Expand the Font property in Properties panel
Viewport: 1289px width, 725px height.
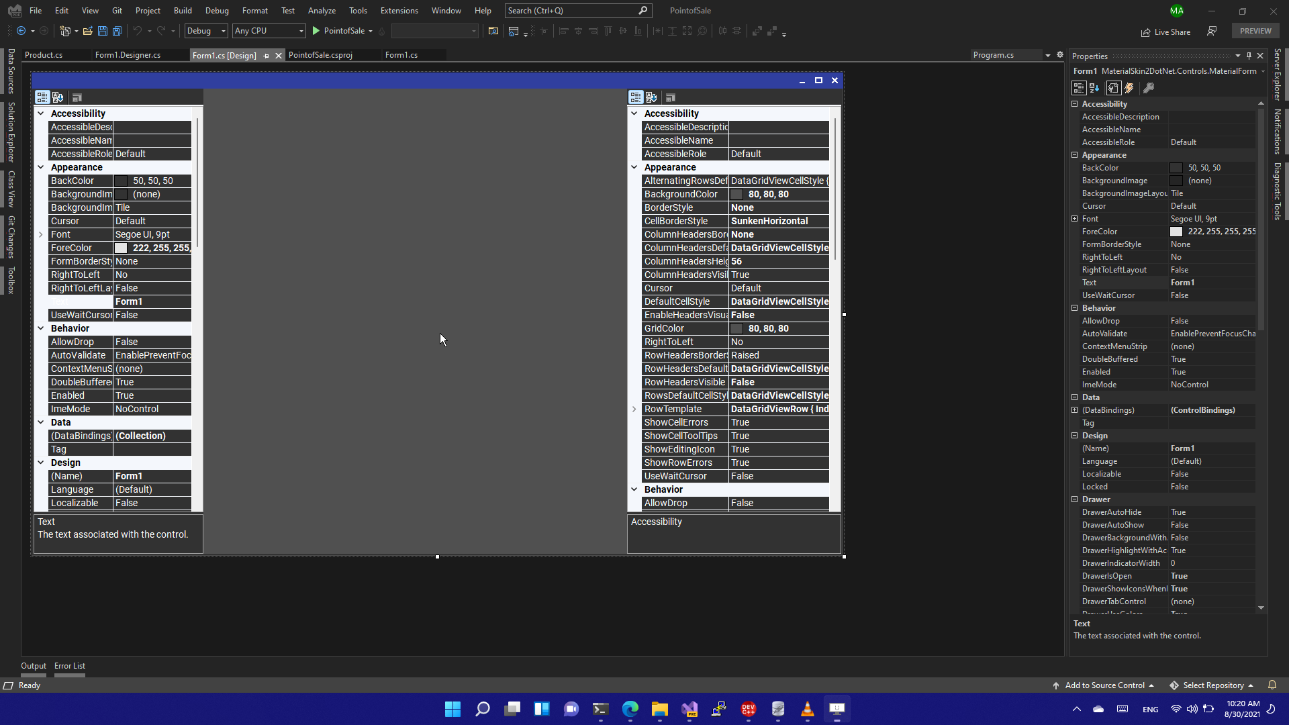click(x=1075, y=219)
